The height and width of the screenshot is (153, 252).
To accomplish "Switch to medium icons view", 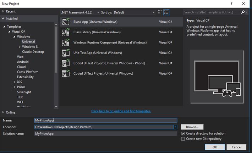I will [160, 12].
